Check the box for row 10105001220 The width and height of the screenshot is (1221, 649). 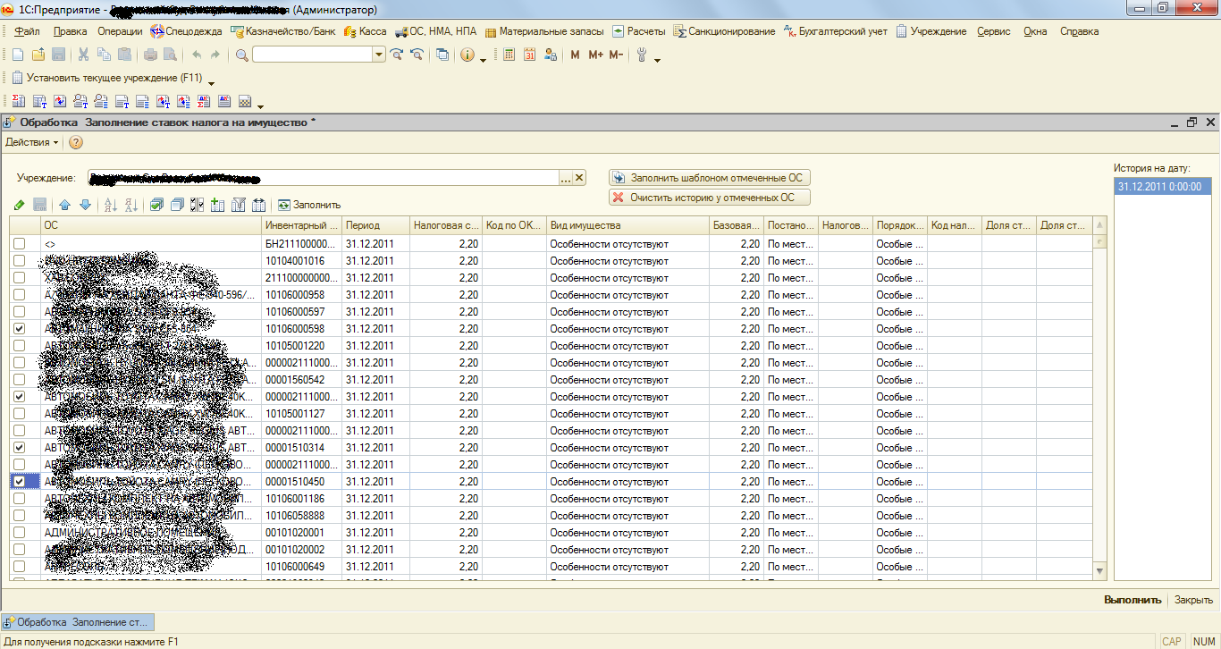(19, 346)
